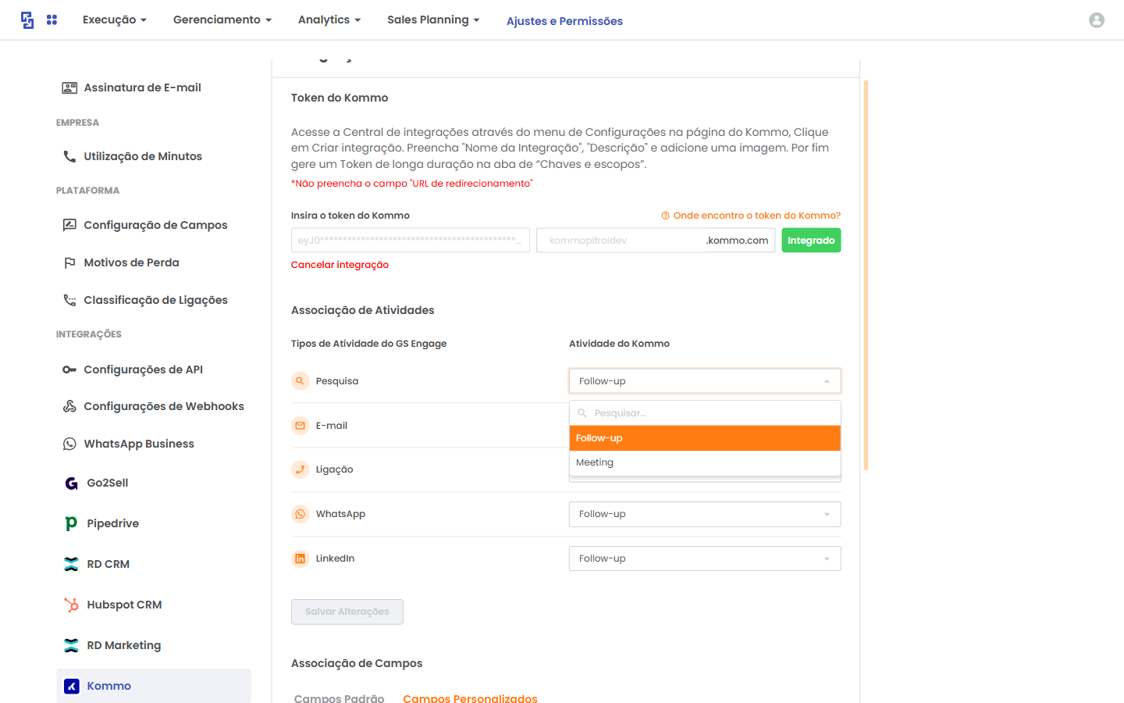Open Configurações de API page
Image resolution: width=1124 pixels, height=703 pixels.
coord(143,369)
